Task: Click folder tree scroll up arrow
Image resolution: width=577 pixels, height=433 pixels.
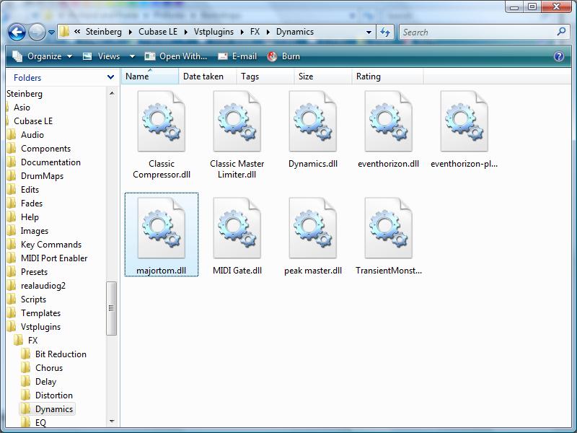Action: (112, 94)
